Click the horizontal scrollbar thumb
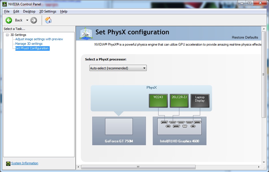269x172 pixels. click(x=138, y=167)
